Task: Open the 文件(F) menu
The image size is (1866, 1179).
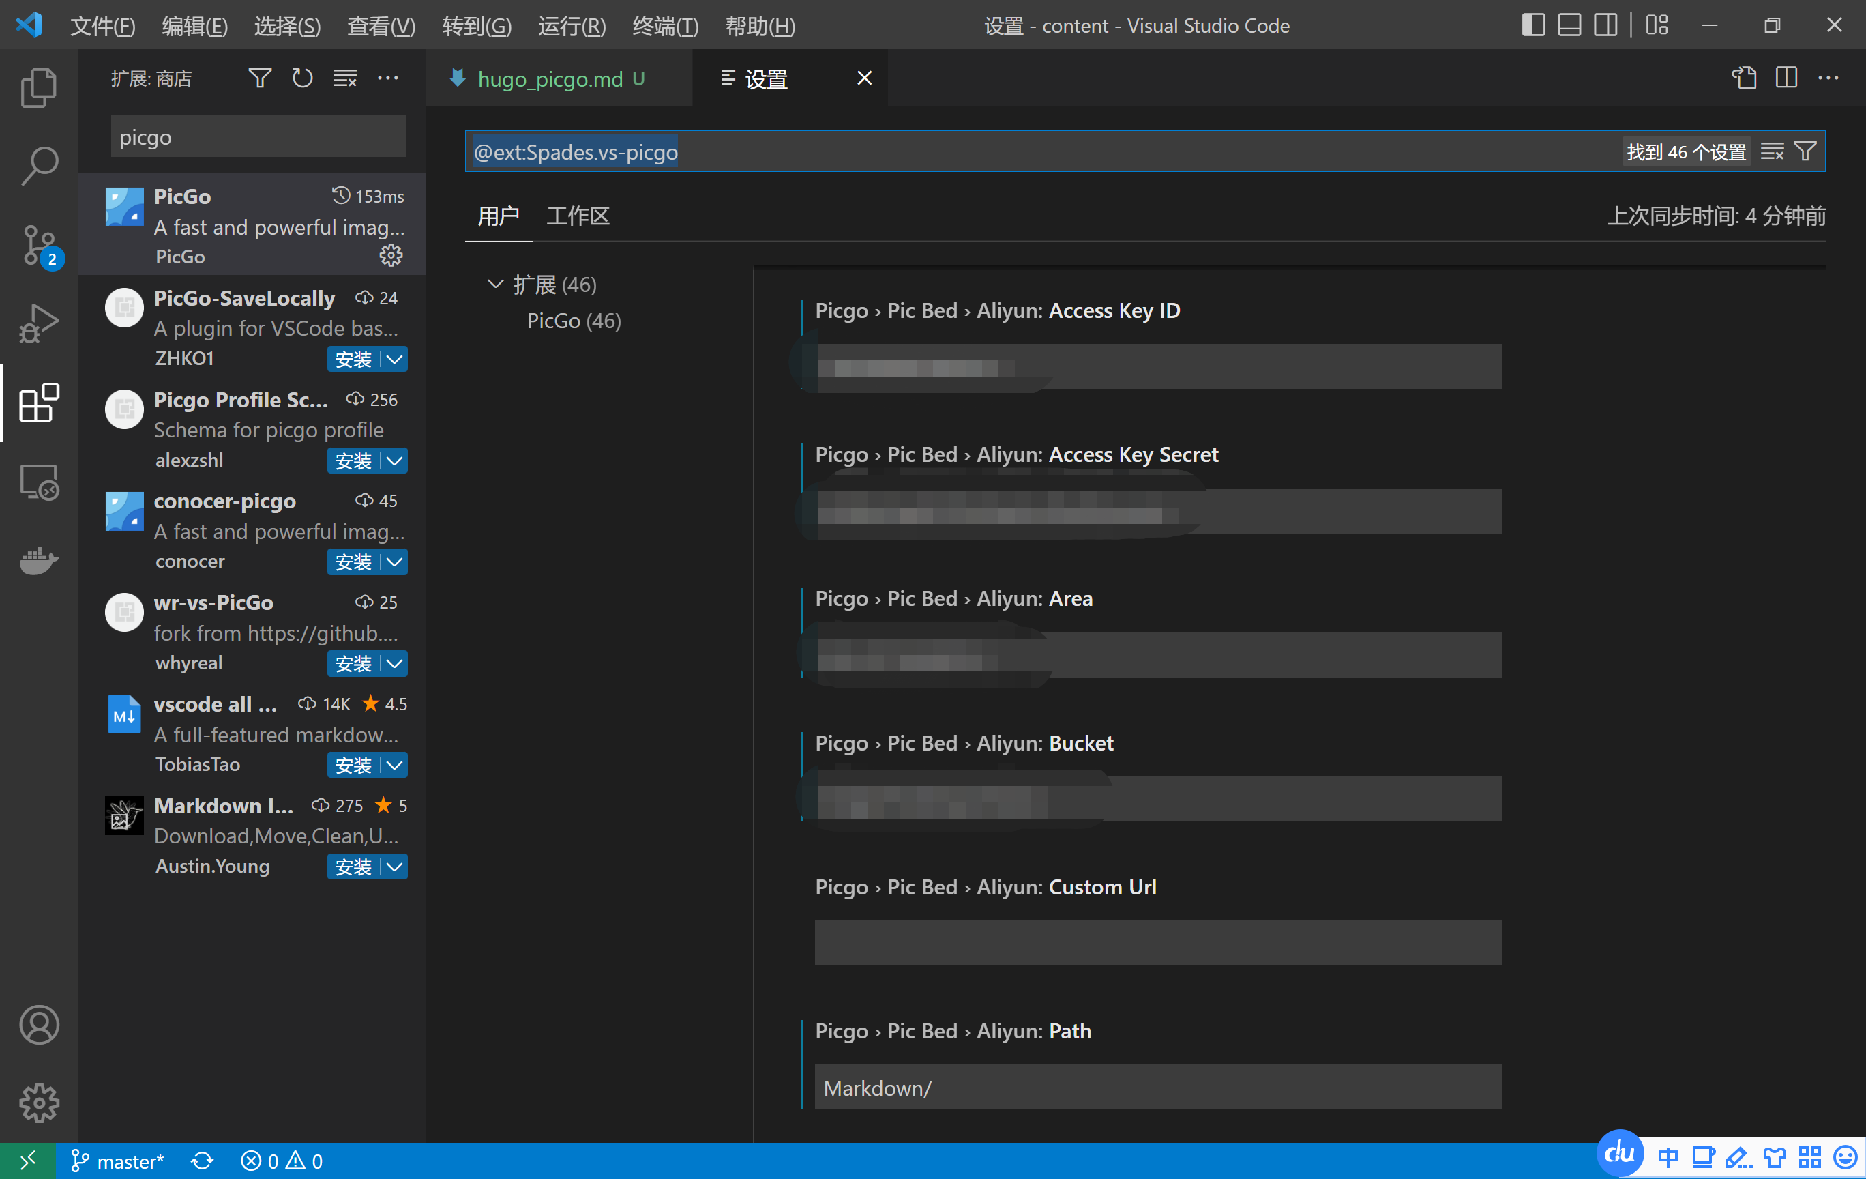Action: coord(103,25)
